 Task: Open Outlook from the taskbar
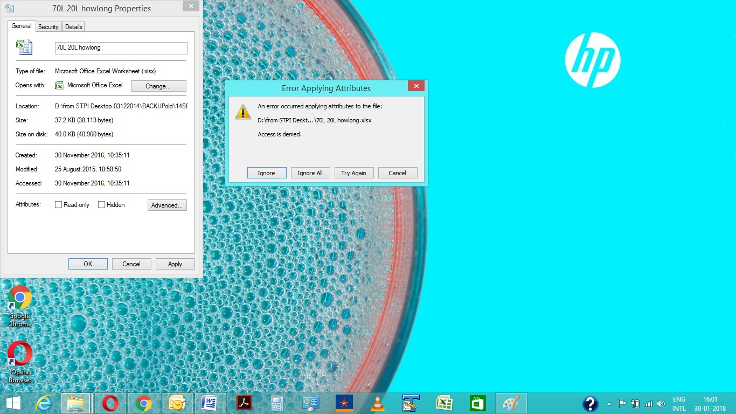pyautogui.click(x=177, y=403)
